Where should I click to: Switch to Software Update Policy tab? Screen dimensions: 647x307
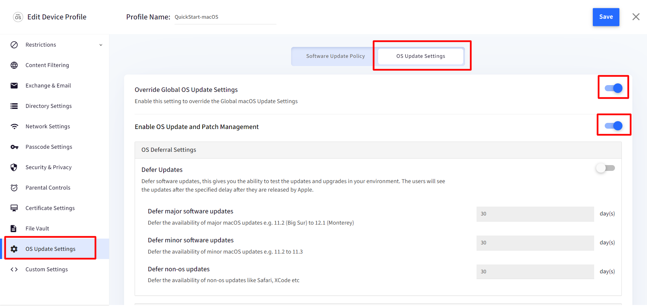335,56
